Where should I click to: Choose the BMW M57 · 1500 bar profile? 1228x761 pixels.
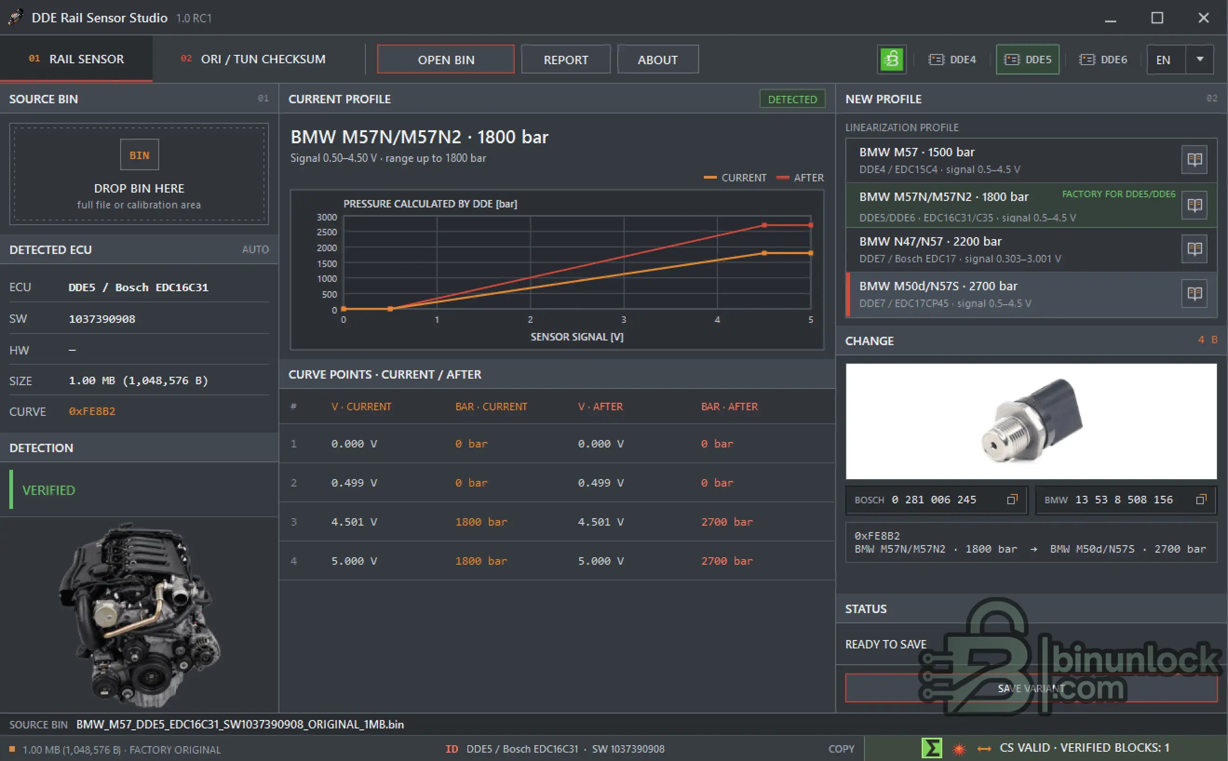click(x=1012, y=160)
